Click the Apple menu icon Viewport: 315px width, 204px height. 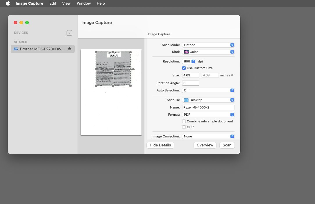tap(8, 3)
